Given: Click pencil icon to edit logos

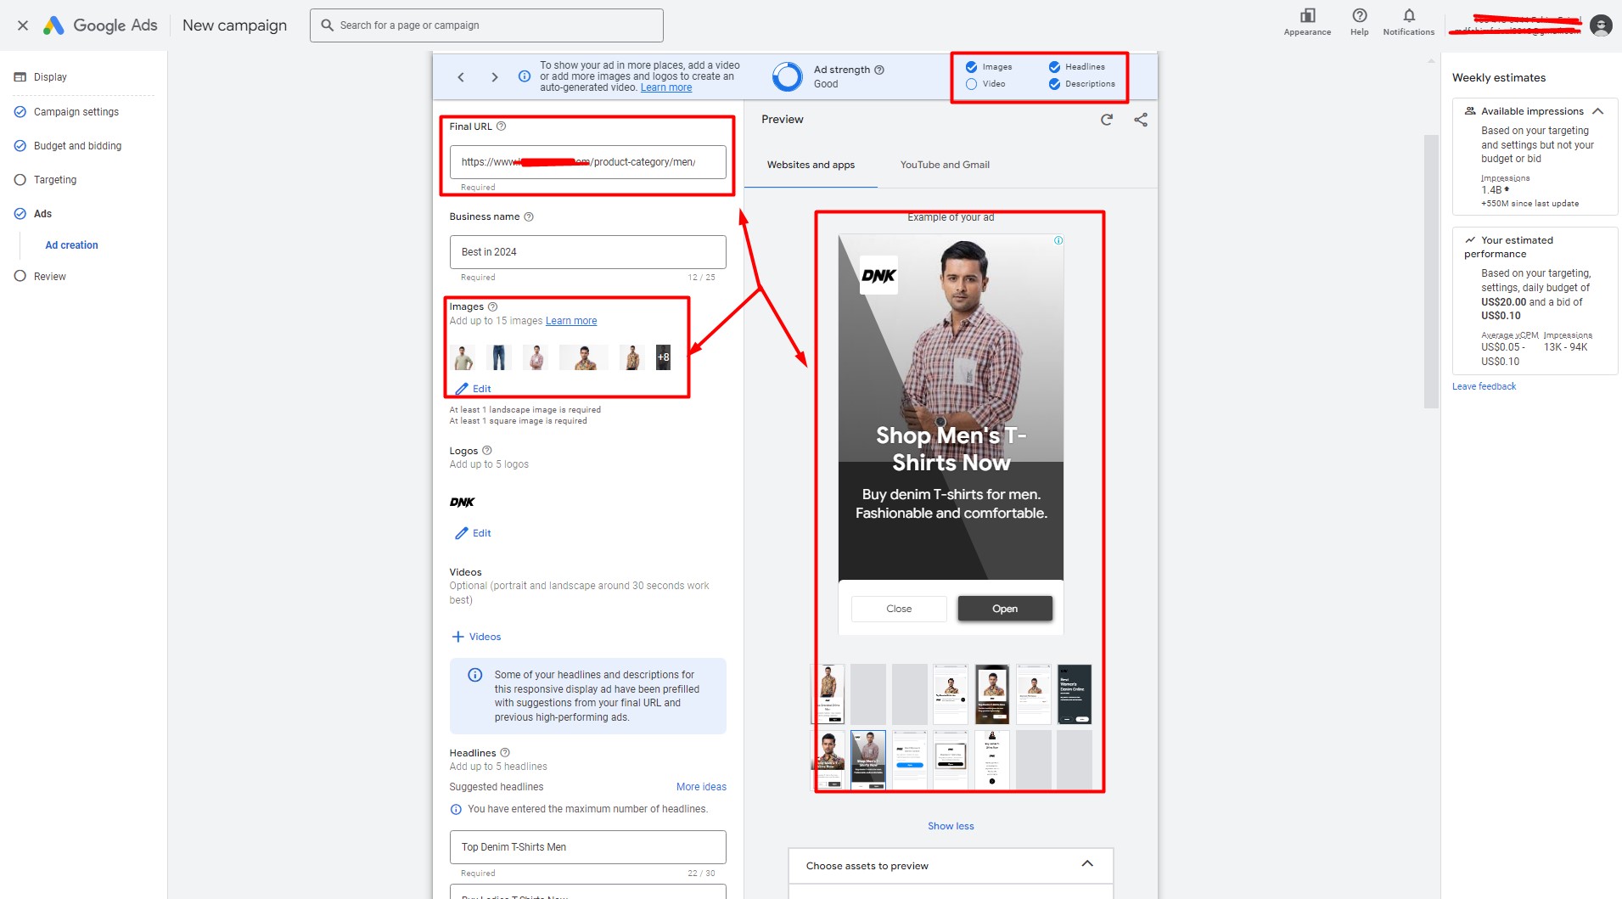Looking at the screenshot, I should 462,533.
